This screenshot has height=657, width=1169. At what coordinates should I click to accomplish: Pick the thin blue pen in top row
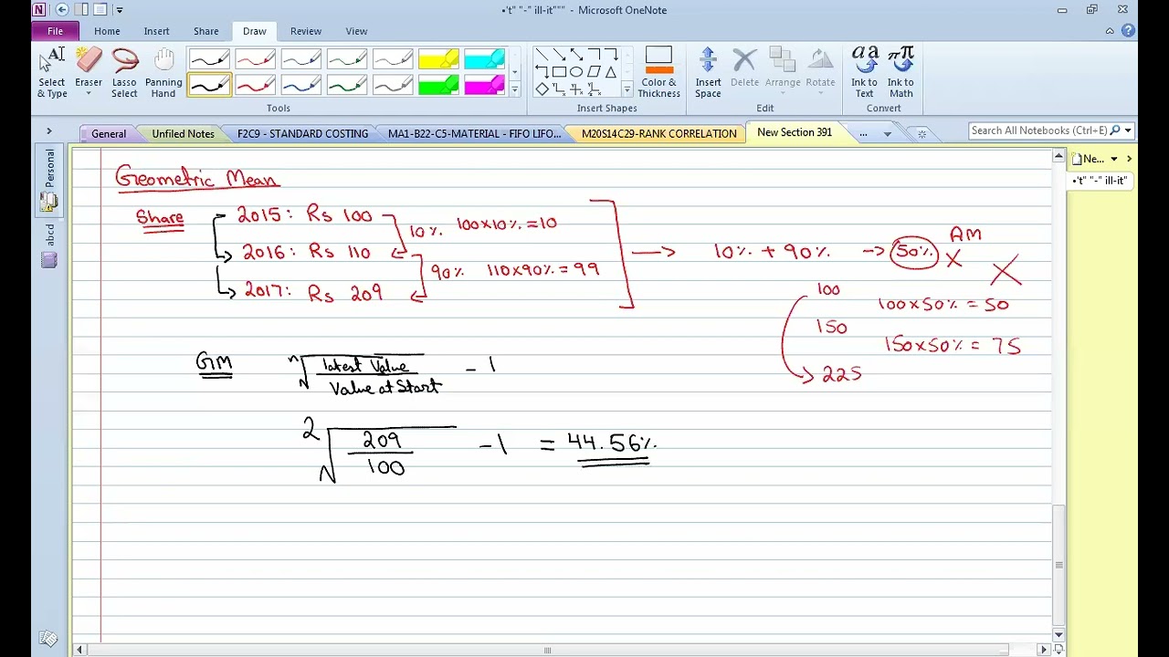click(301, 60)
